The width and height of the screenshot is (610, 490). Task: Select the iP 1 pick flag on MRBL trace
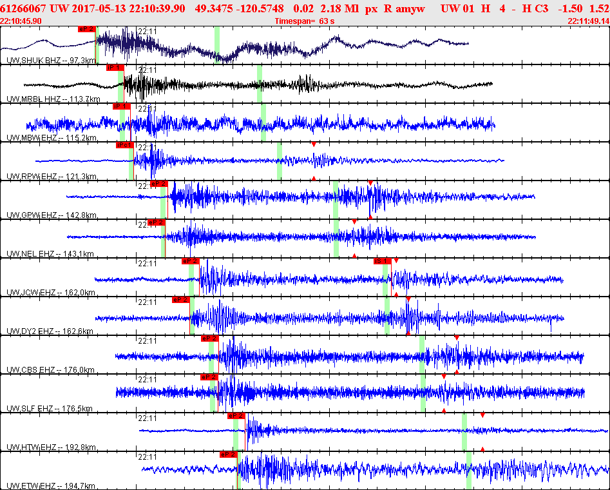point(115,68)
